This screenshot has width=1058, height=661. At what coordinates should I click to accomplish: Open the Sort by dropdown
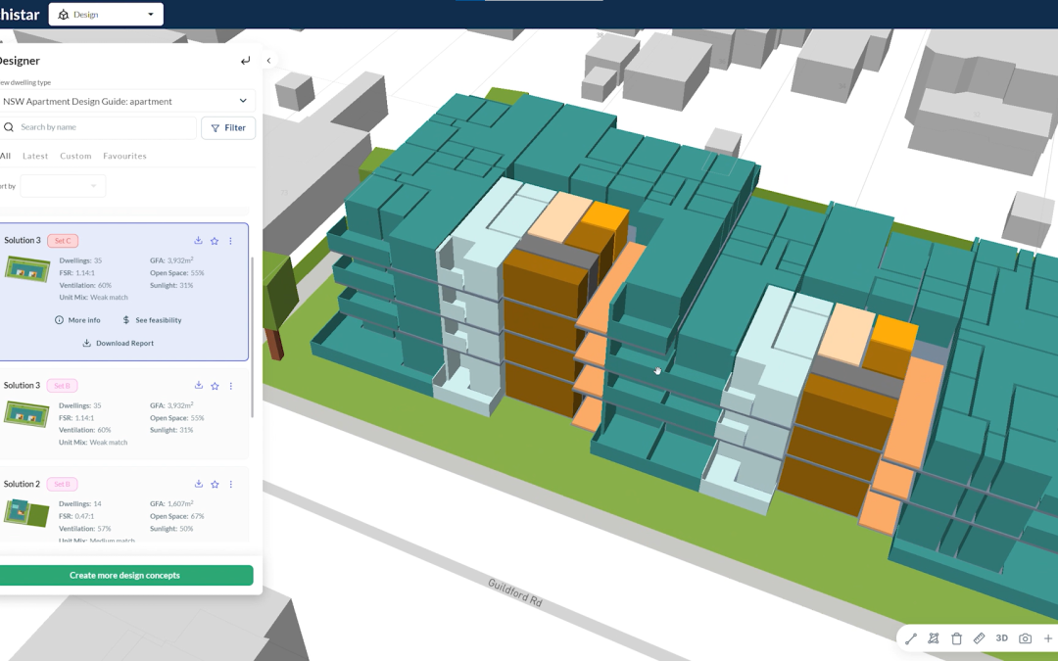62,186
